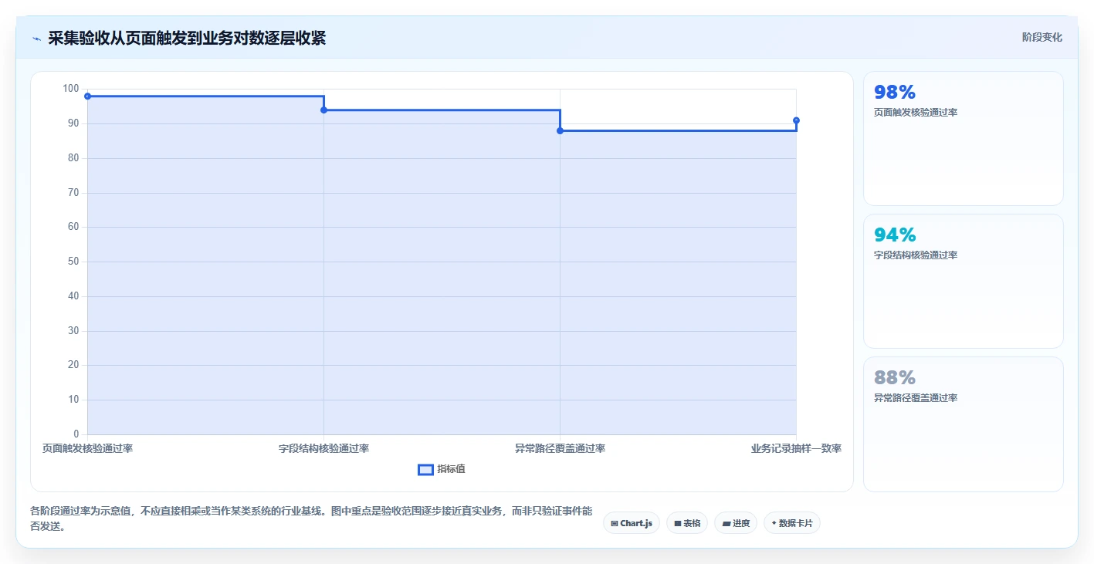Click the title 采集验收从页面触发到业务对数逐层收紧

[x=187, y=39]
